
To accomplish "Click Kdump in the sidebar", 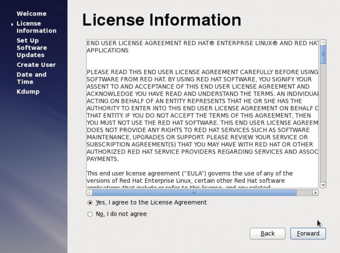I will 28,92.
